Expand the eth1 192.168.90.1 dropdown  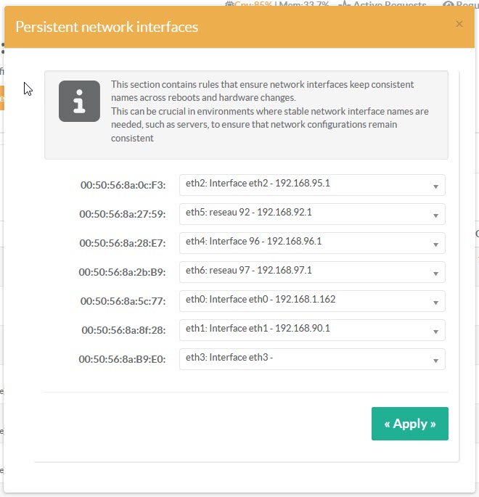point(312,330)
